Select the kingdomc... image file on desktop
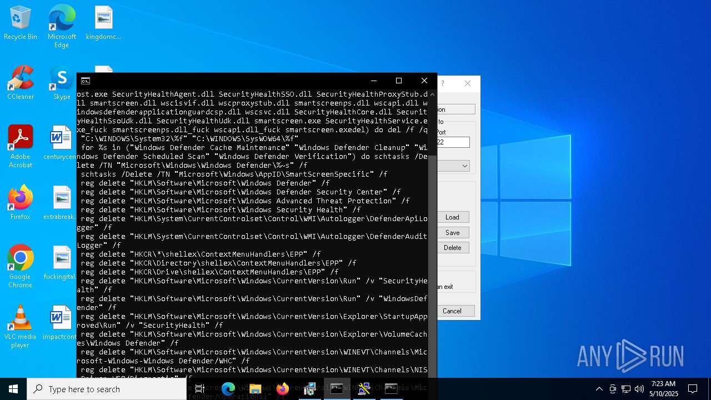The height and width of the screenshot is (400, 711). pos(103,23)
